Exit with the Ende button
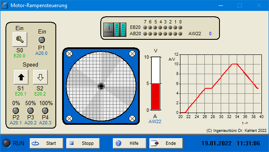The height and width of the screenshot is (152, 269). pos(166,143)
